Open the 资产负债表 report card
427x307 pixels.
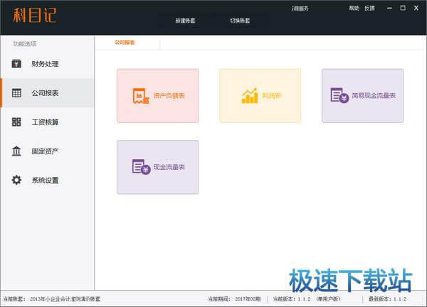(x=158, y=96)
